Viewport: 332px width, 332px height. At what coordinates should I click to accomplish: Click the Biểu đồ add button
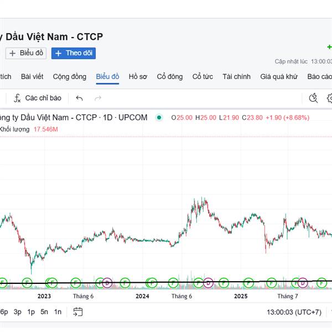[26, 53]
